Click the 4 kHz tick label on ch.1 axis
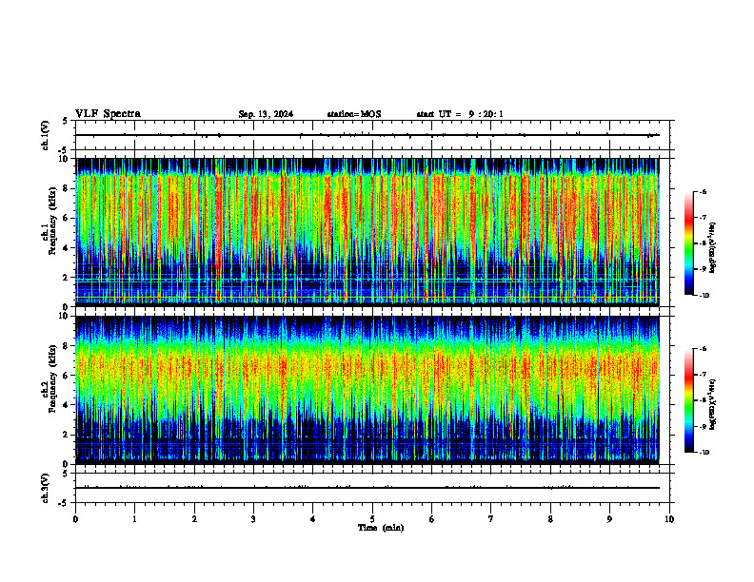Screen dimensions: 754x582 pos(66,248)
